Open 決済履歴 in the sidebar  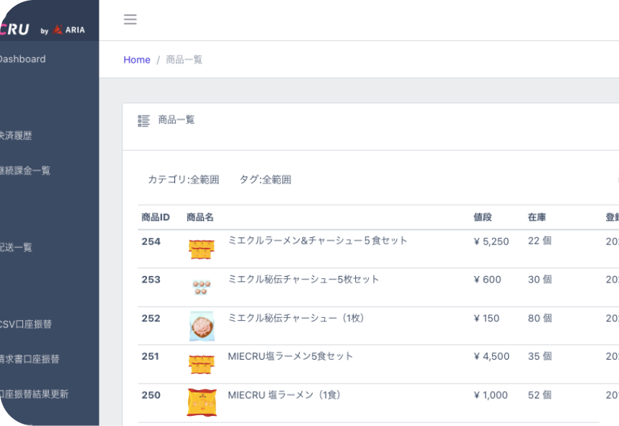16,136
